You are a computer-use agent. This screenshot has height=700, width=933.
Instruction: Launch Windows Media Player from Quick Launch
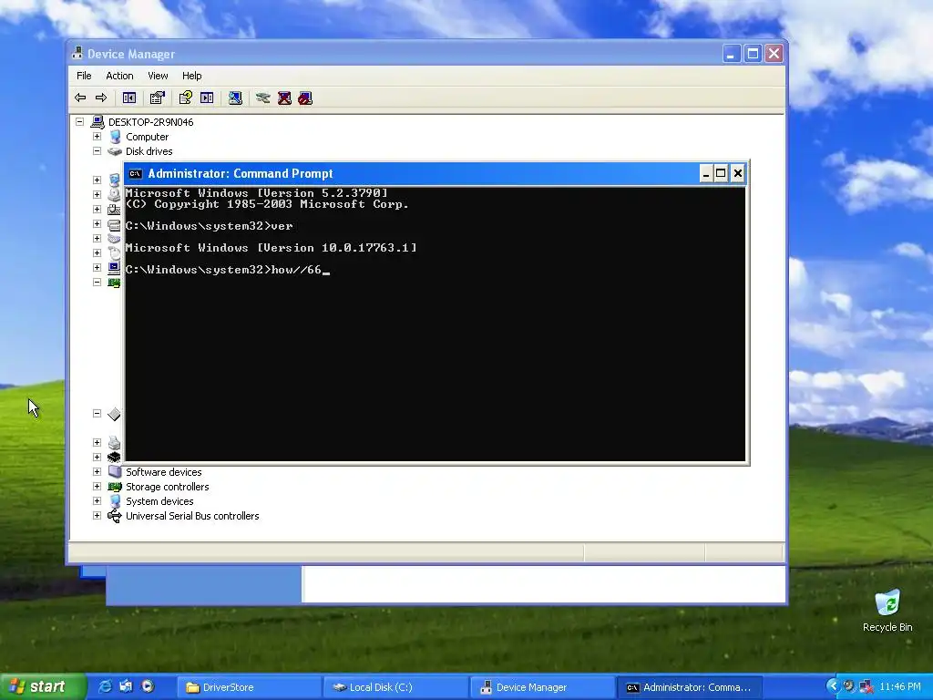click(148, 686)
